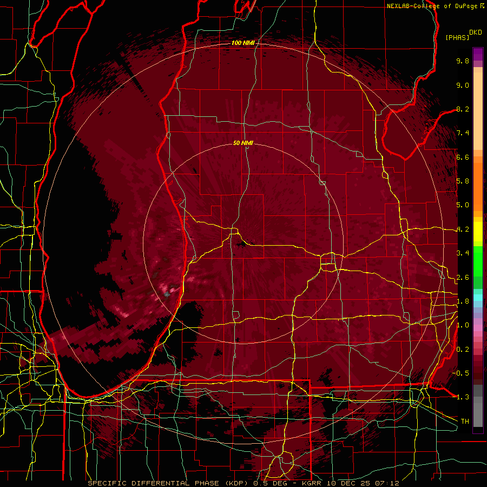
Task: Click the DKD legend unit label
Action: pos(476,32)
